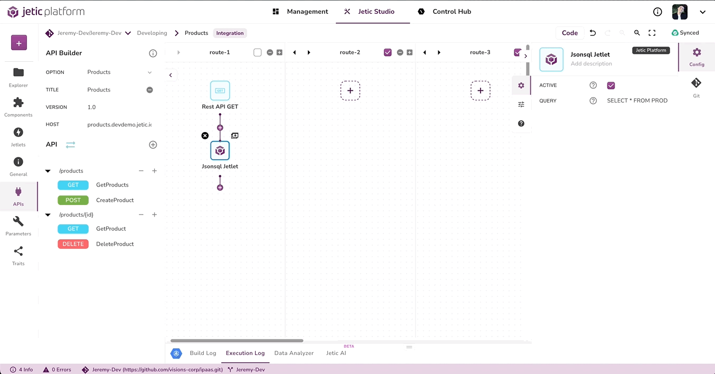Collapse the left panel with chevron
Image resolution: width=715 pixels, height=374 pixels.
pos(171,76)
